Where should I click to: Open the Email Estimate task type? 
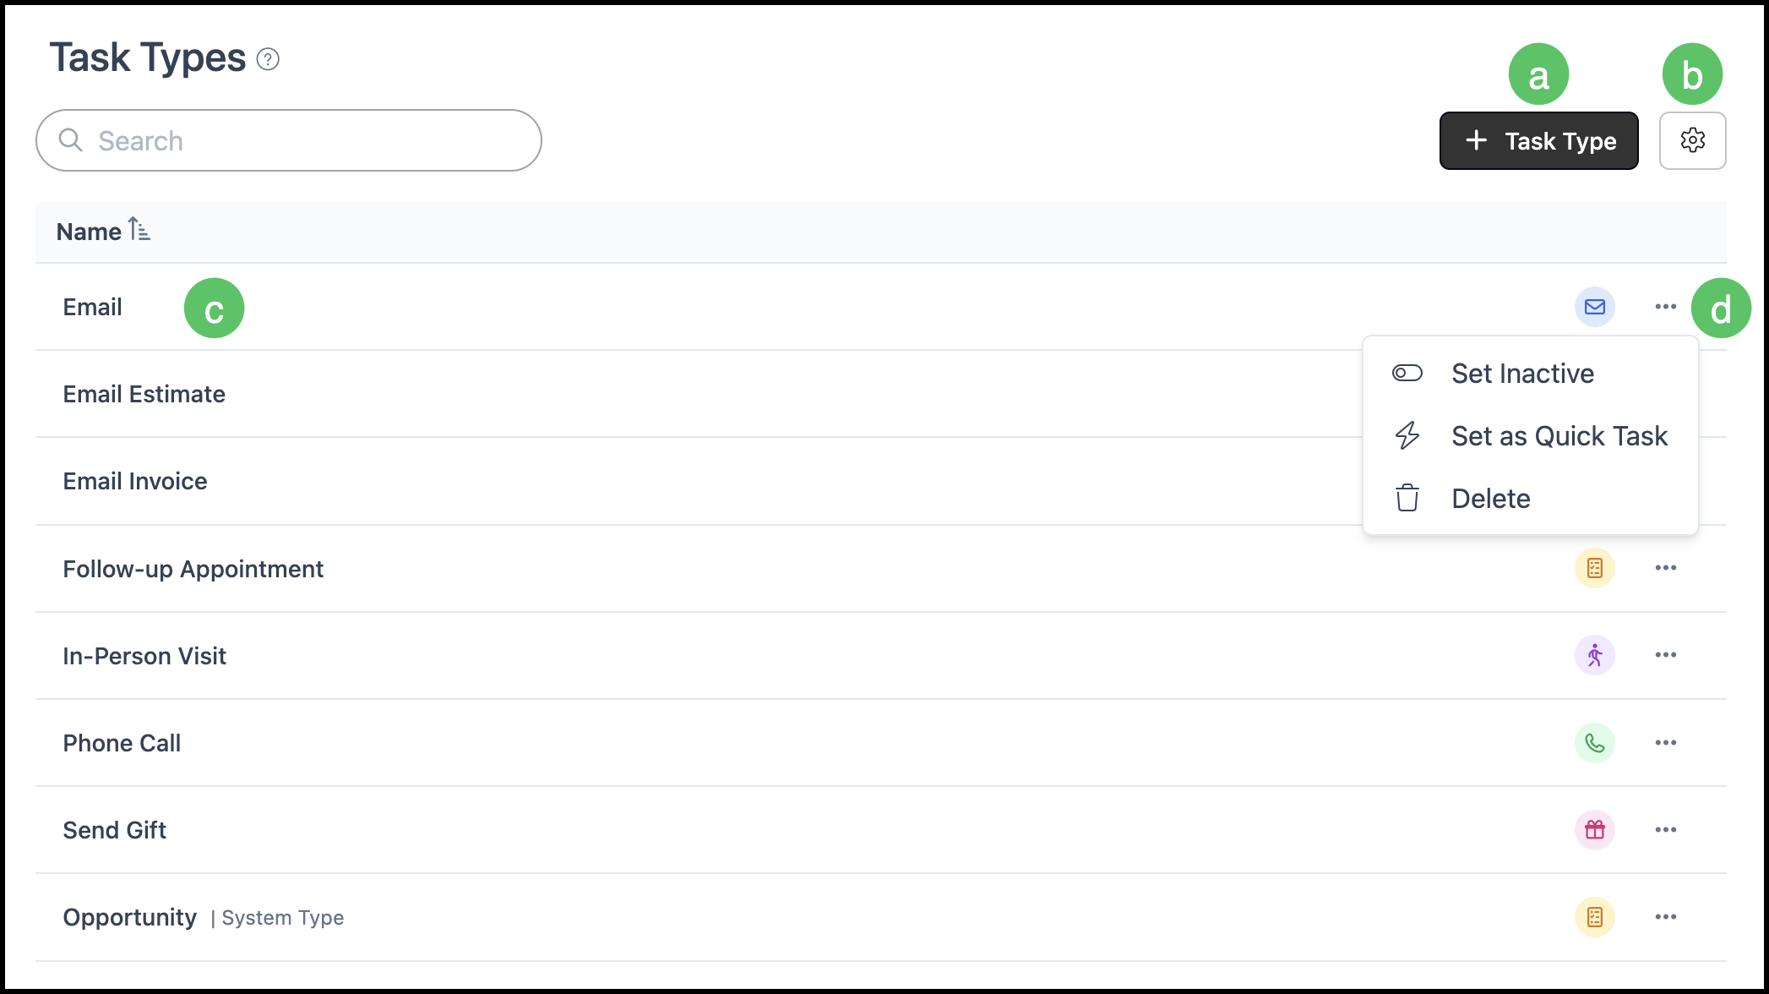coord(144,395)
